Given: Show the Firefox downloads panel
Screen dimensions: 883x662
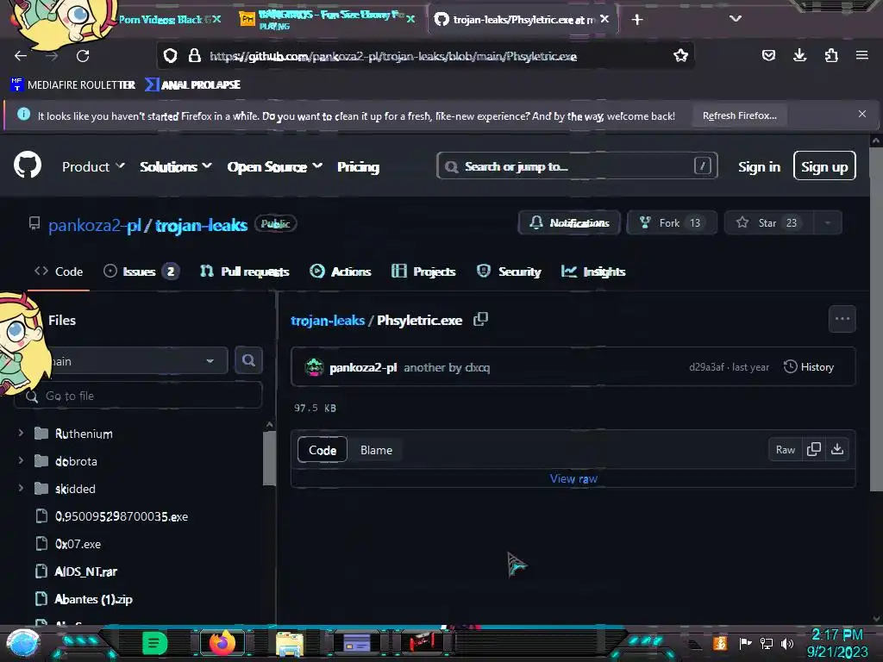Looking at the screenshot, I should (x=799, y=55).
